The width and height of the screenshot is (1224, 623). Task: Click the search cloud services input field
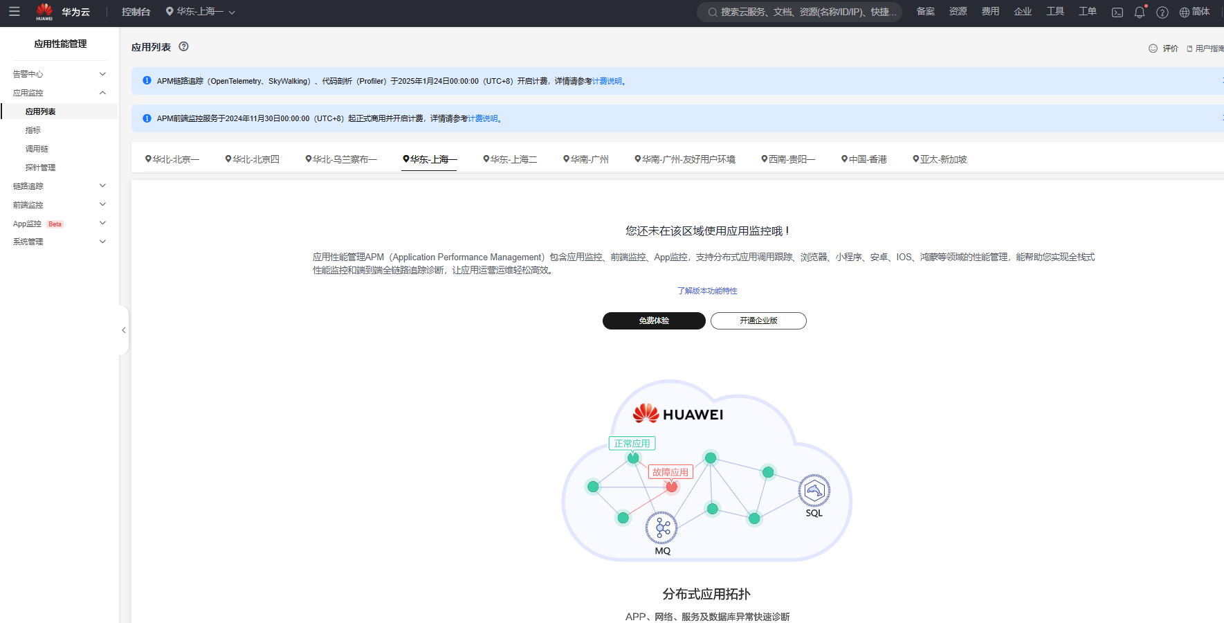800,12
